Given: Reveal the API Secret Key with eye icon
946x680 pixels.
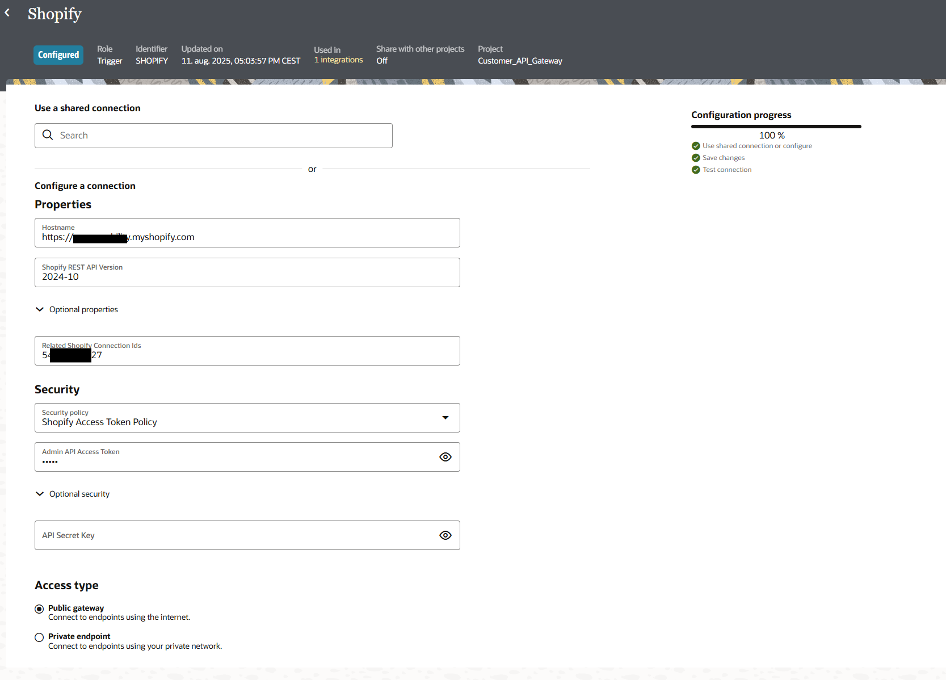Looking at the screenshot, I should click(445, 535).
